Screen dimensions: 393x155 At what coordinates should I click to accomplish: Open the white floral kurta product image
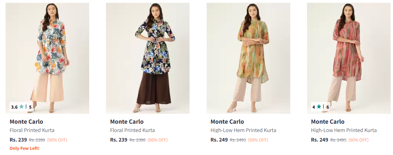(47, 58)
